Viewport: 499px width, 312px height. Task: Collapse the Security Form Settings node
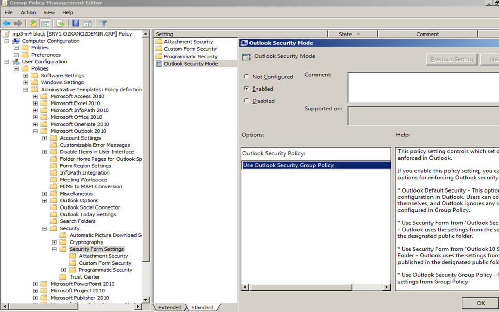(x=55, y=249)
